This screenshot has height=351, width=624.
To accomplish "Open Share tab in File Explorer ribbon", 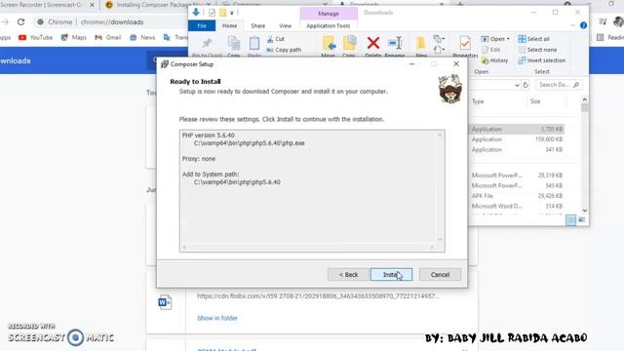I will click(257, 26).
